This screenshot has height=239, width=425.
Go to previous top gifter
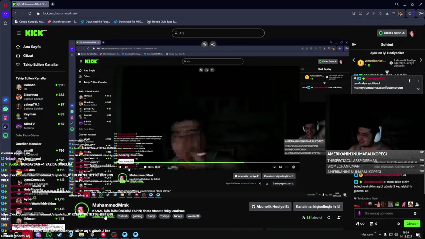tap(354, 60)
